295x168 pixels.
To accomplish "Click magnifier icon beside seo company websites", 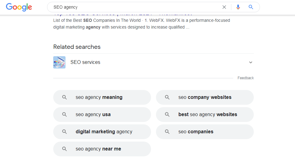I will [x=167, y=97].
